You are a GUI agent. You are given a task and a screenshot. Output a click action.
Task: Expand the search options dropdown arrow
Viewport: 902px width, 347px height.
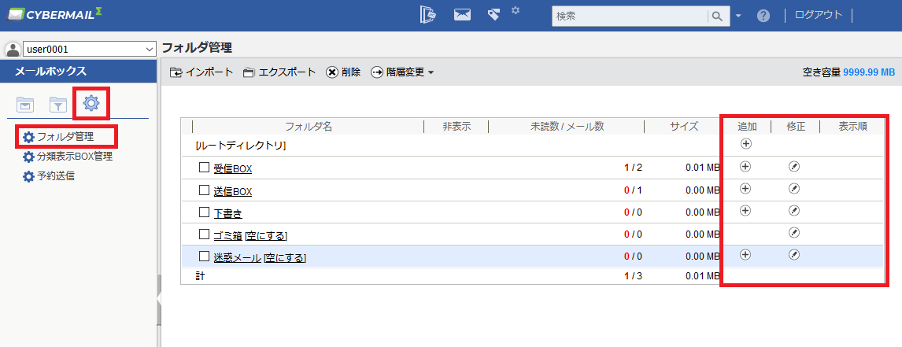pos(738,16)
